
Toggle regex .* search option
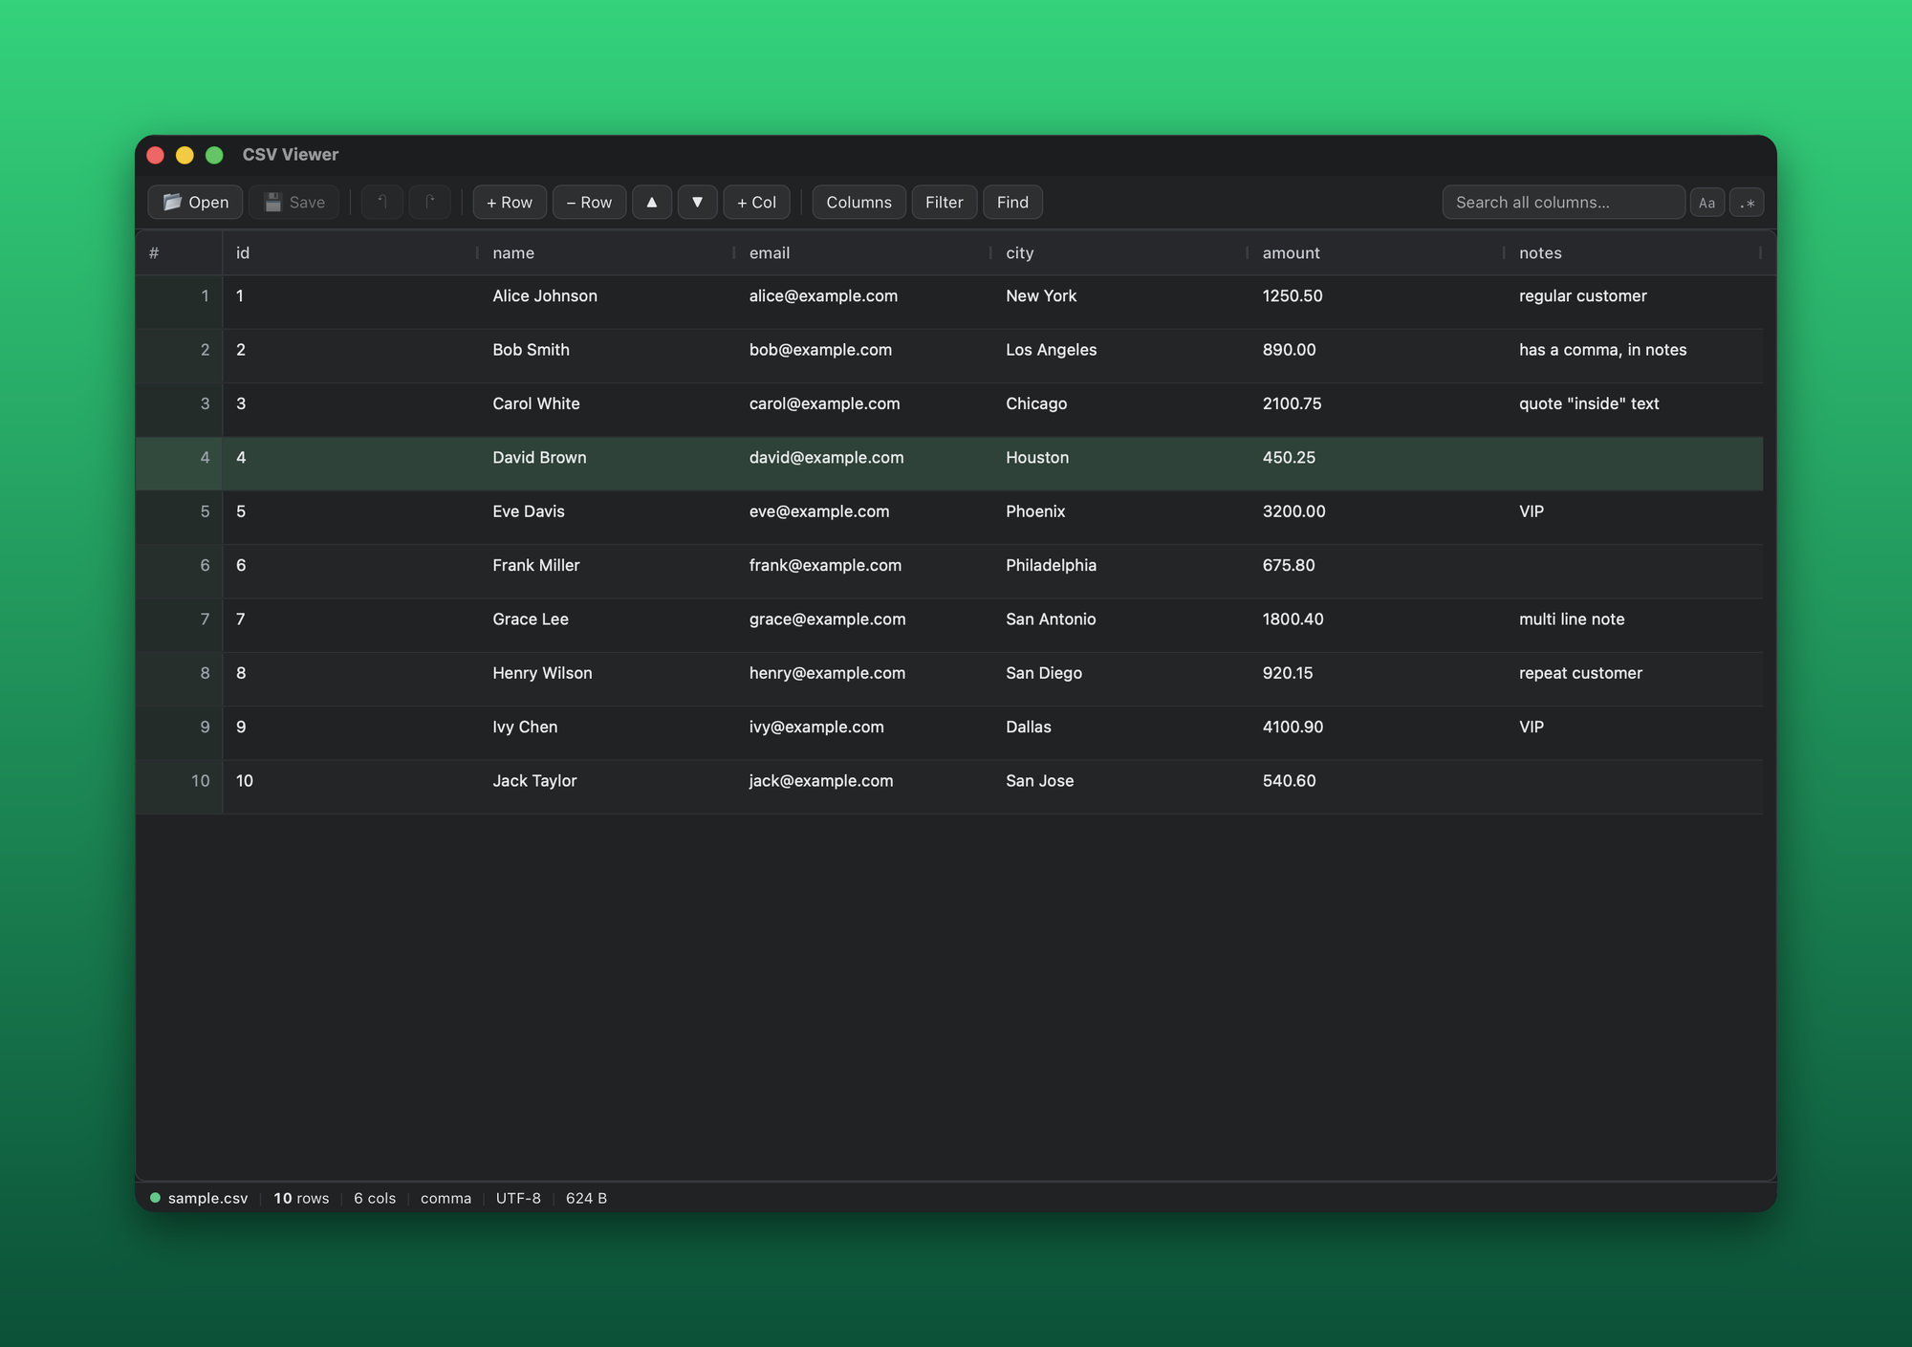tap(1748, 203)
